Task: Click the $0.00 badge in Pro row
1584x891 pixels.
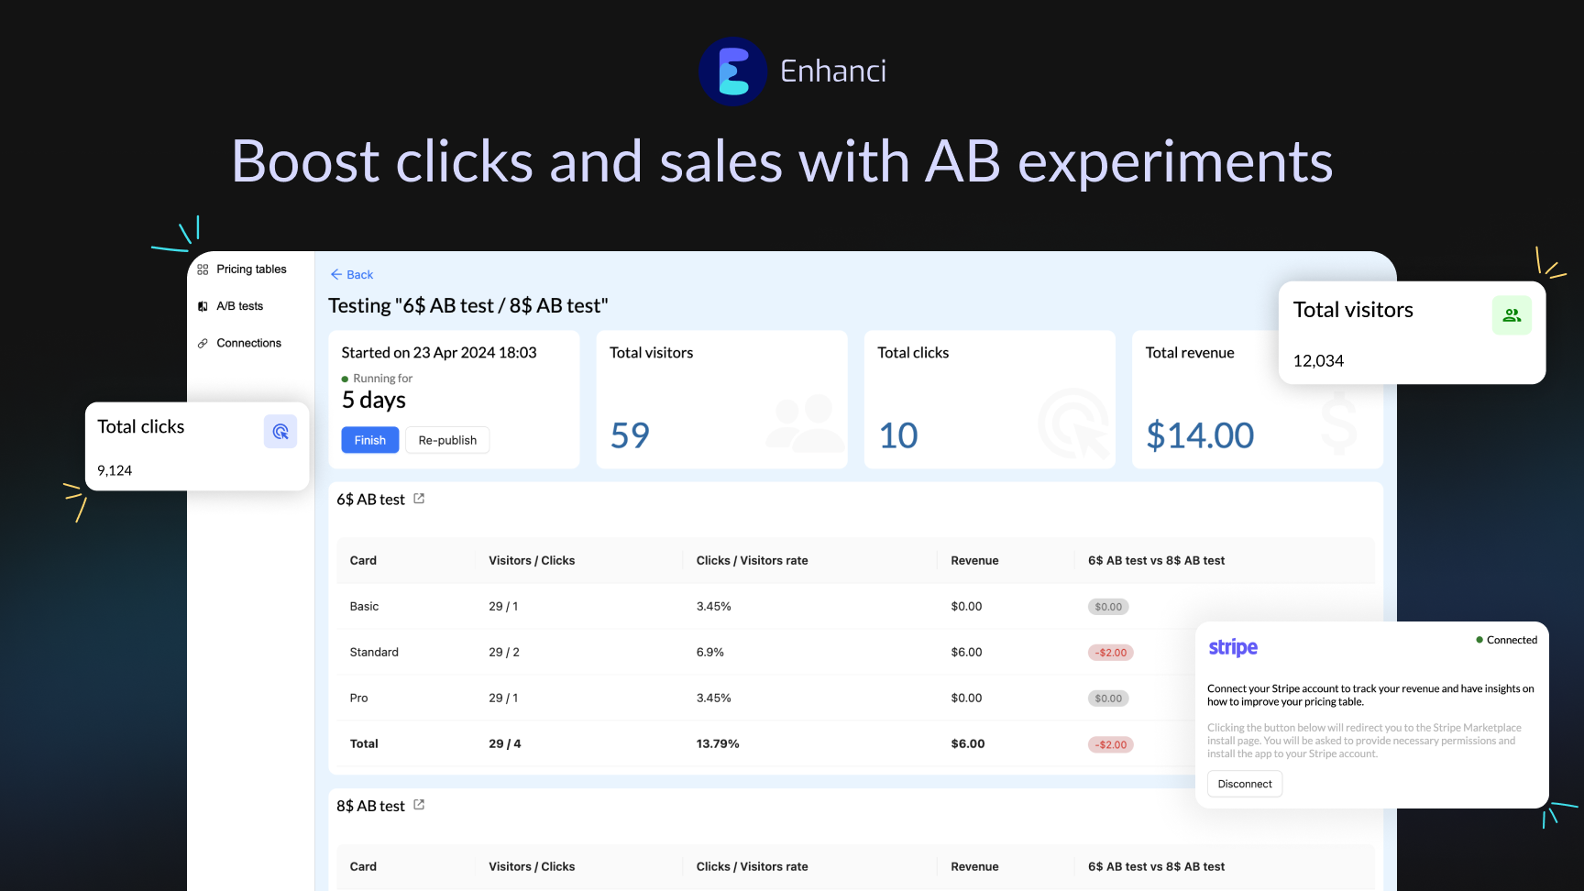Action: pos(1108,698)
